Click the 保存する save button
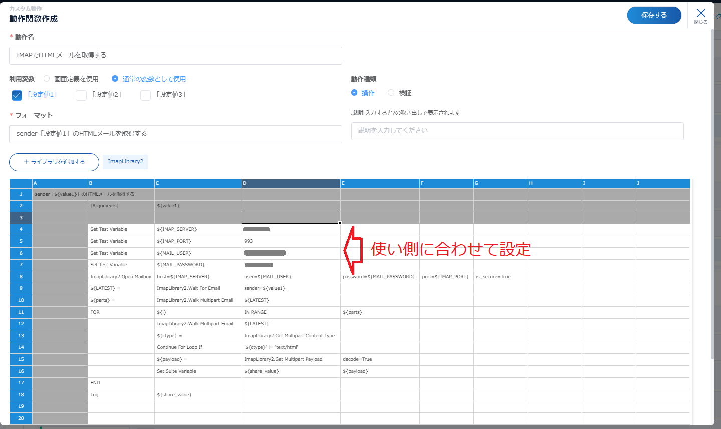721x429 pixels. pos(654,15)
